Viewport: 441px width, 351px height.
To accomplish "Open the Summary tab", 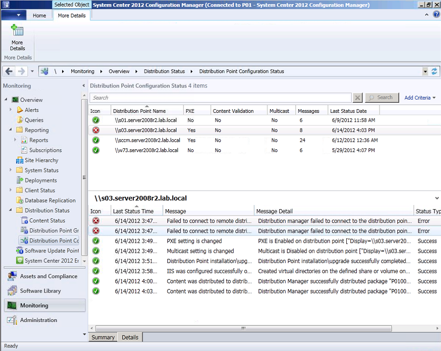I will coord(103,337).
